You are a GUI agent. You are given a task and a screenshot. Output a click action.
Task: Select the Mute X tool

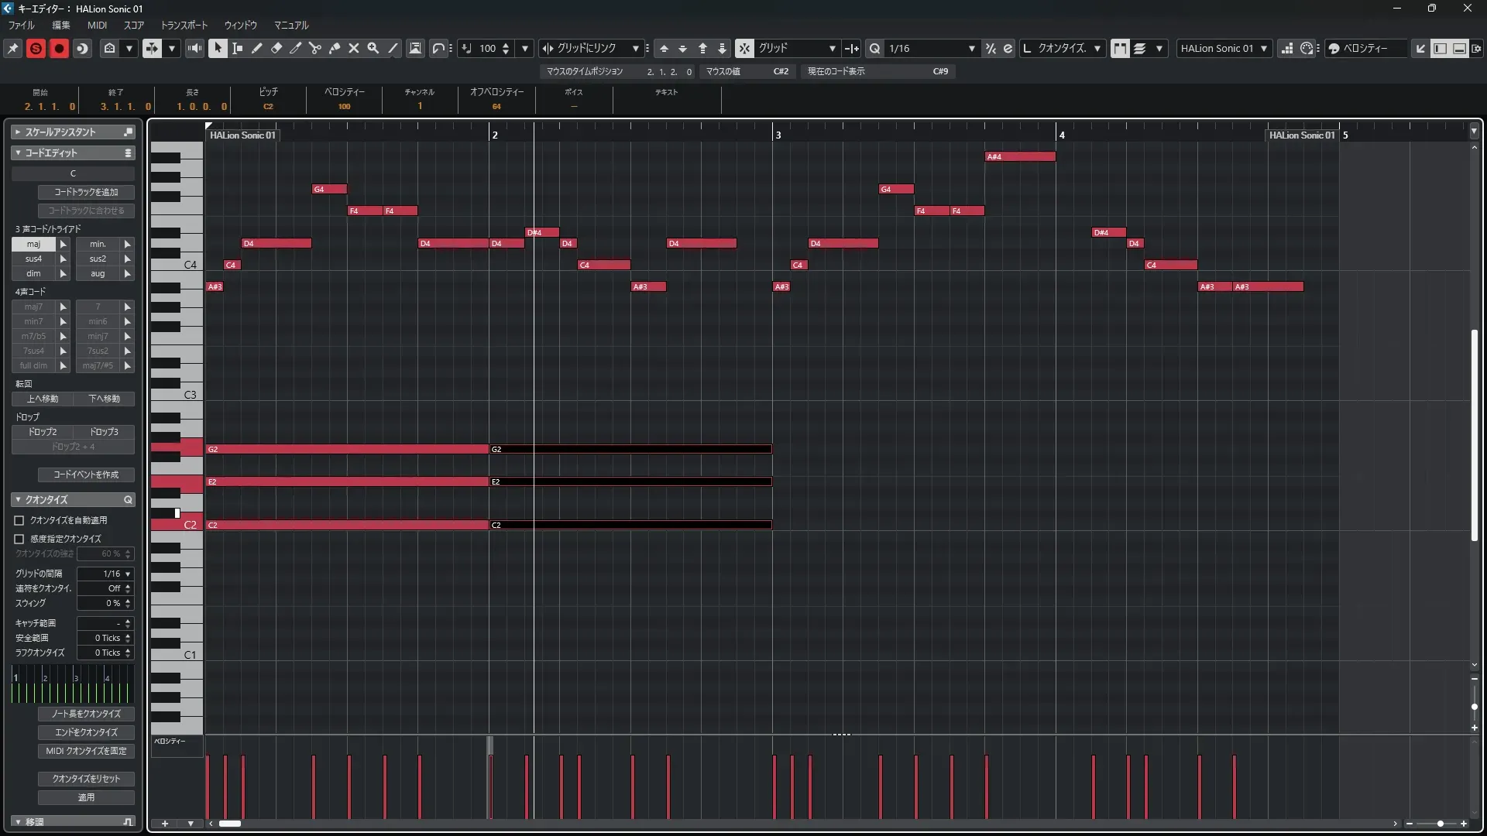(353, 48)
